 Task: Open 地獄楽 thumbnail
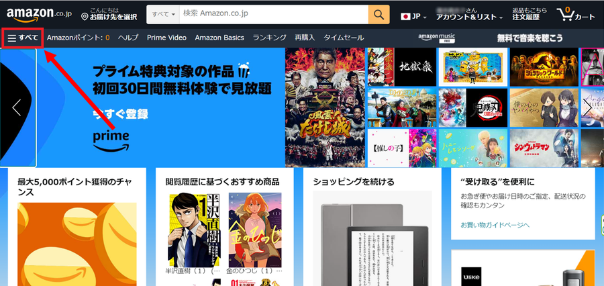click(x=402, y=66)
